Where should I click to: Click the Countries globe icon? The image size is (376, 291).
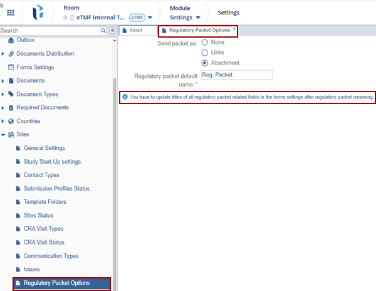[x=11, y=121]
